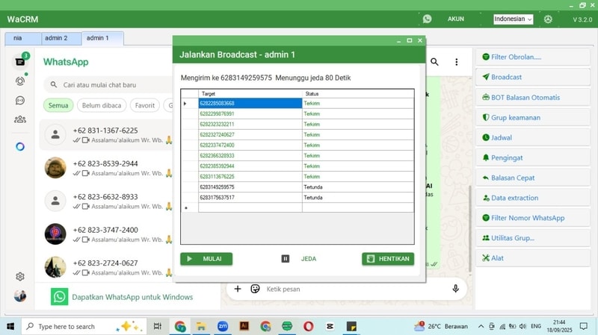The image size is (598, 335).
Task: Open chat with +62 823-3747-2400
Action: [106, 234]
